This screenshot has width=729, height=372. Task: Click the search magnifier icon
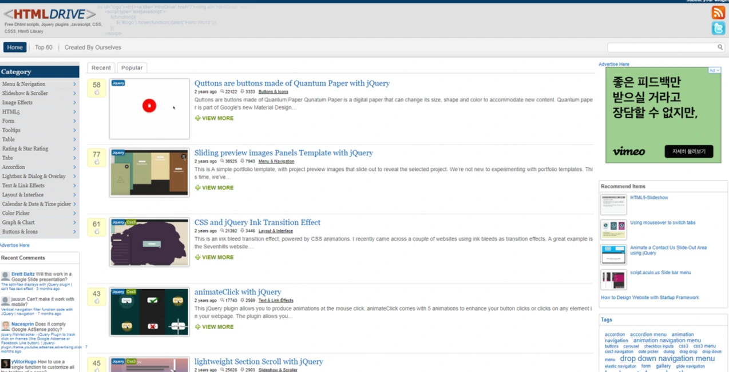(720, 47)
